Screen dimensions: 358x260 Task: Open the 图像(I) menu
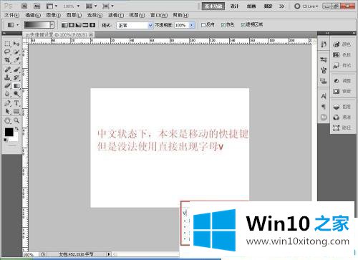[x=54, y=15]
